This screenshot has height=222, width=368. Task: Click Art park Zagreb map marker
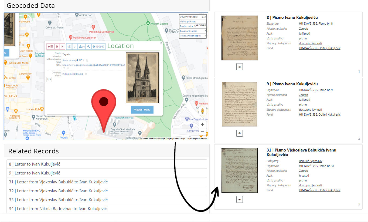[x=148, y=23]
